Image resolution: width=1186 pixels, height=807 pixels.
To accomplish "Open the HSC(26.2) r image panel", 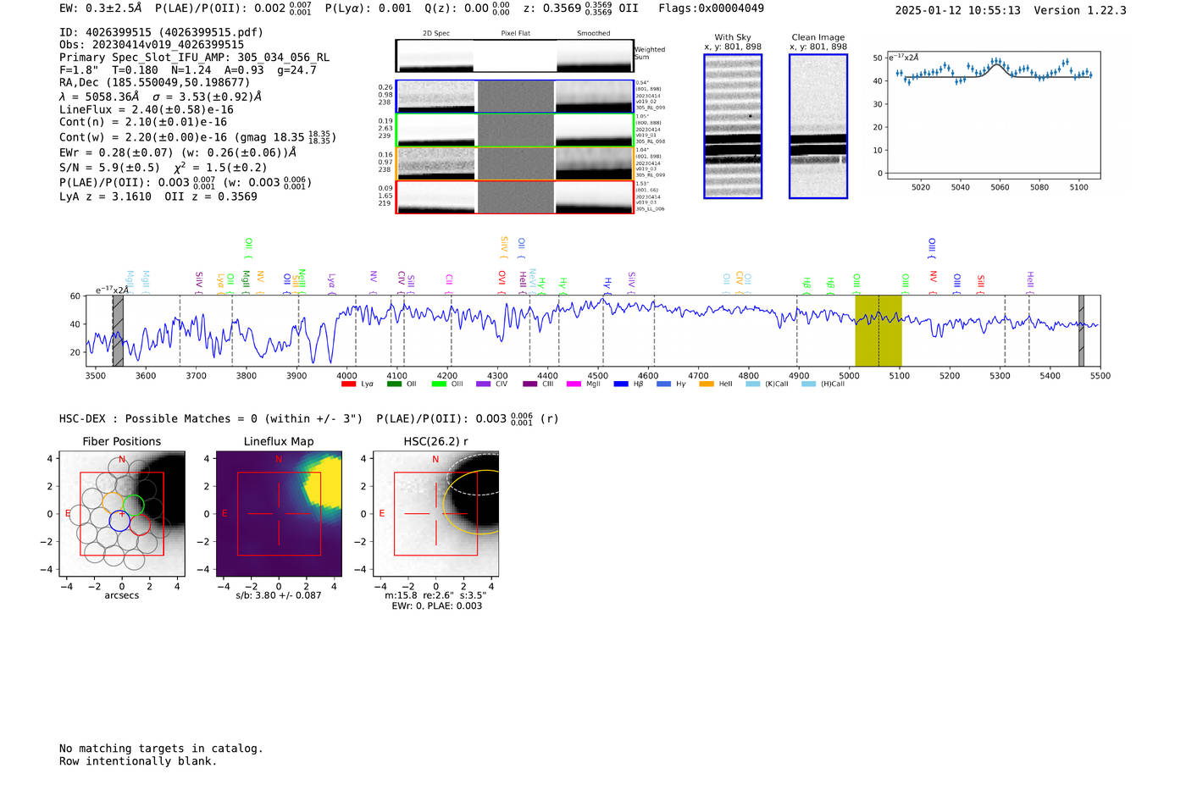I will coord(435,514).
